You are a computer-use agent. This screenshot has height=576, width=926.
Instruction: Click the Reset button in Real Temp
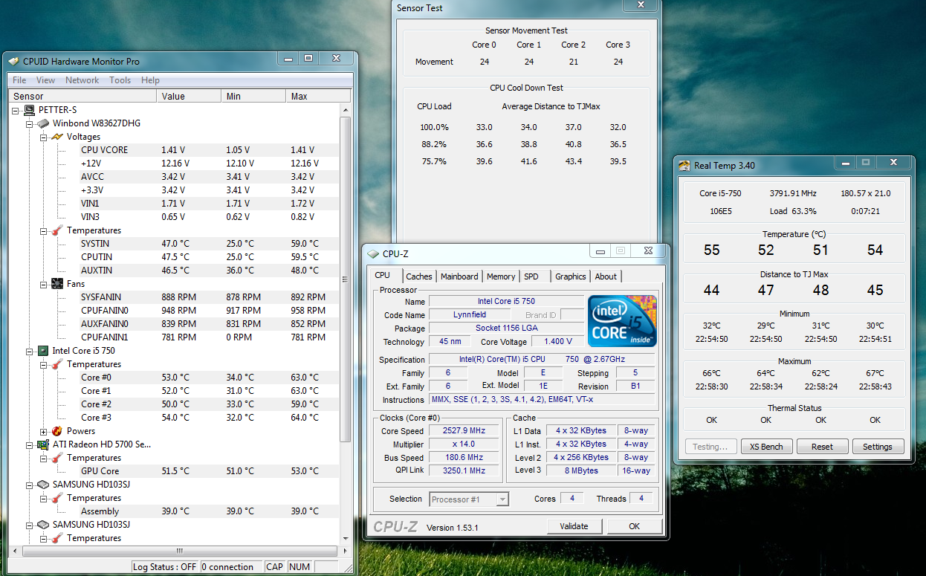click(822, 447)
